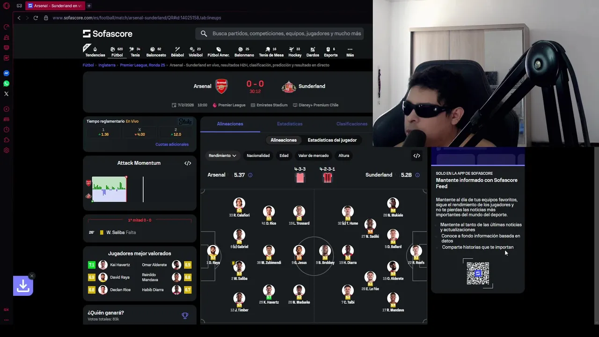Click draw odds 4.00
This screenshot has width=599, height=337.
[139, 132]
